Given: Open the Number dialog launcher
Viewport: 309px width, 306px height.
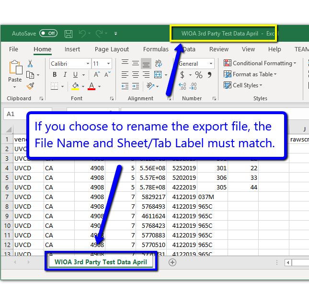Looking at the screenshot, I should coord(214,98).
